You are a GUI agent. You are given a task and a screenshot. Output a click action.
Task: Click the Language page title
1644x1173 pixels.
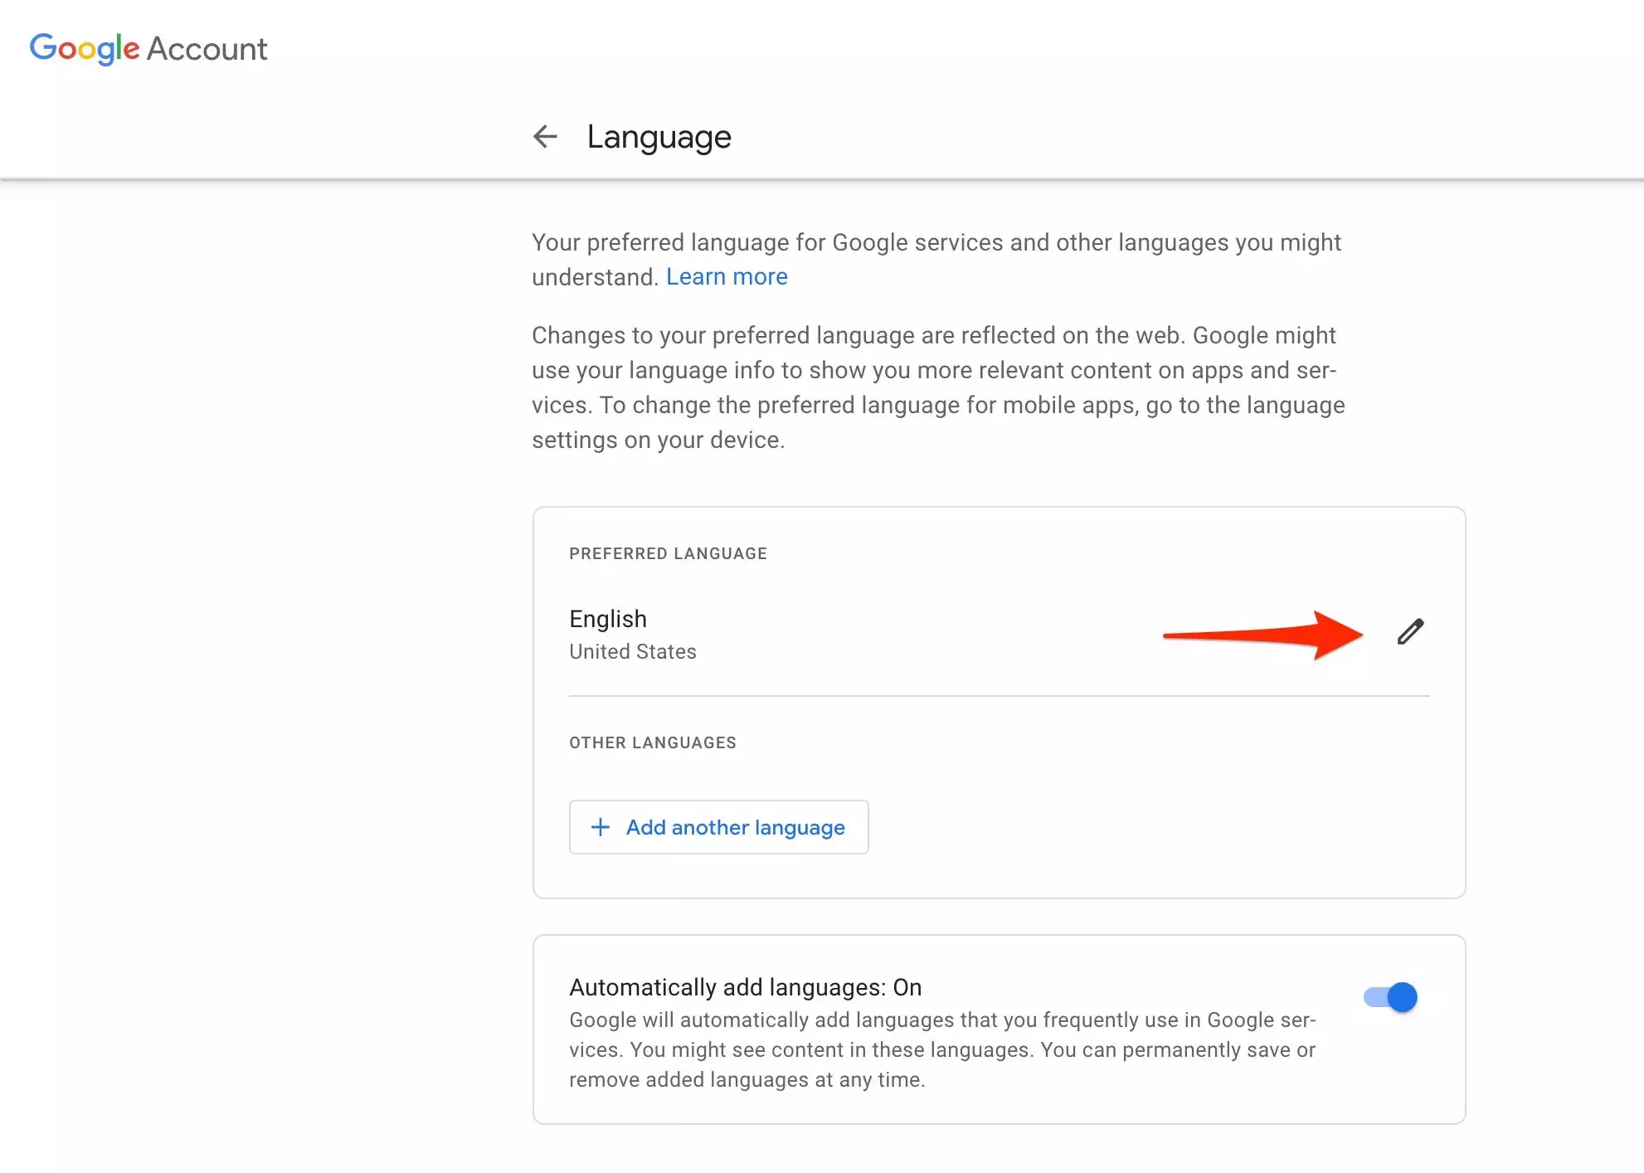(659, 137)
